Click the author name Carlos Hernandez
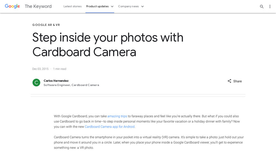This screenshot has width=276, height=155. pyautogui.click(x=56, y=80)
